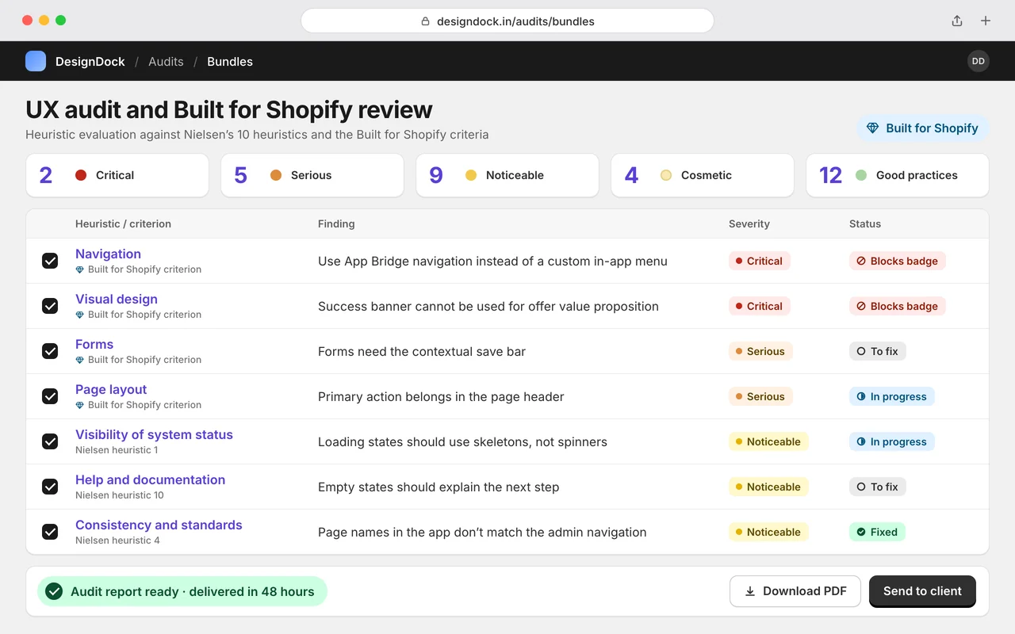Click the yellow Noticeable dot in summary card
1015x634 pixels.
coord(471,175)
